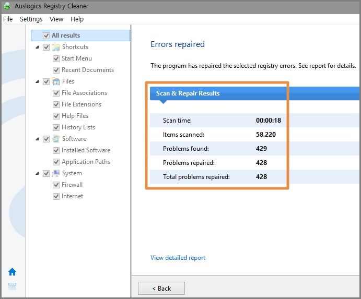
Task: Click the Total problems repaired: label
Action: [x=196, y=177]
